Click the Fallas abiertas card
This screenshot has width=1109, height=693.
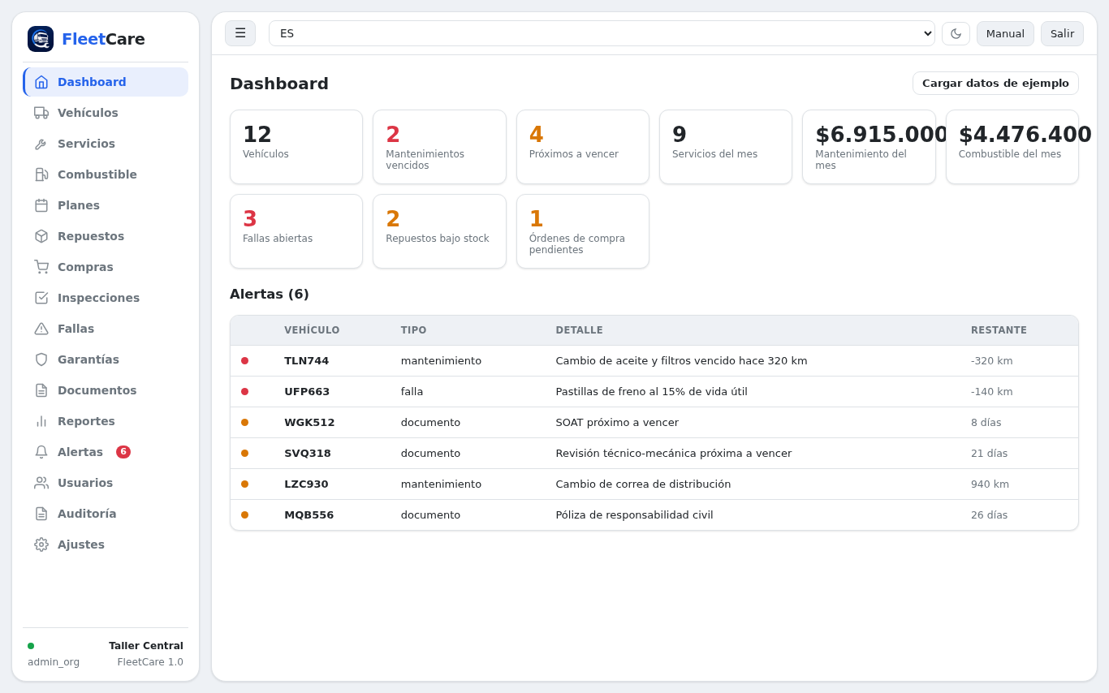click(x=296, y=231)
